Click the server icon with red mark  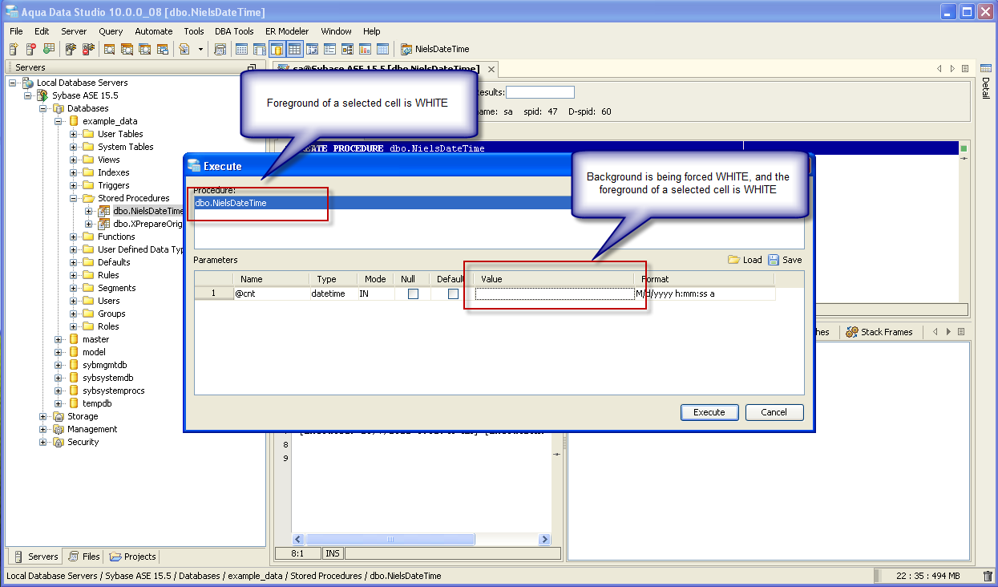pos(31,49)
